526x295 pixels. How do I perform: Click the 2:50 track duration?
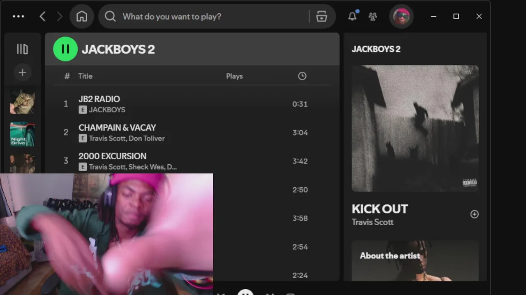click(x=300, y=190)
